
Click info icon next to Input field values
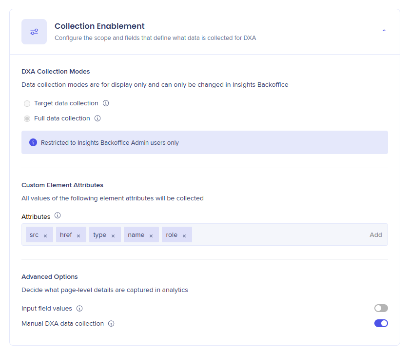(x=79, y=309)
